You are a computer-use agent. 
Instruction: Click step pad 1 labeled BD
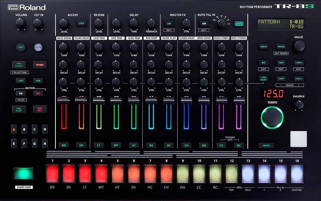click(x=53, y=173)
